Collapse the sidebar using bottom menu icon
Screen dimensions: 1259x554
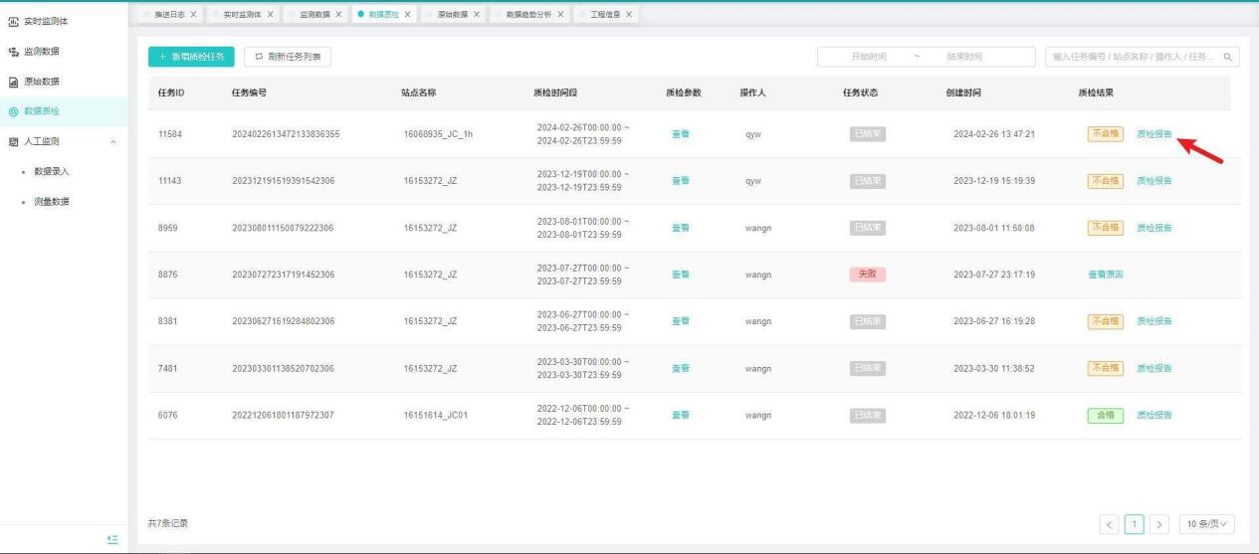pyautogui.click(x=112, y=539)
